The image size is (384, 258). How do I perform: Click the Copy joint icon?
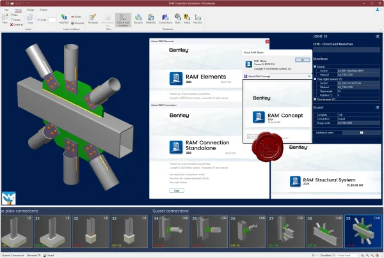(x=30, y=18)
